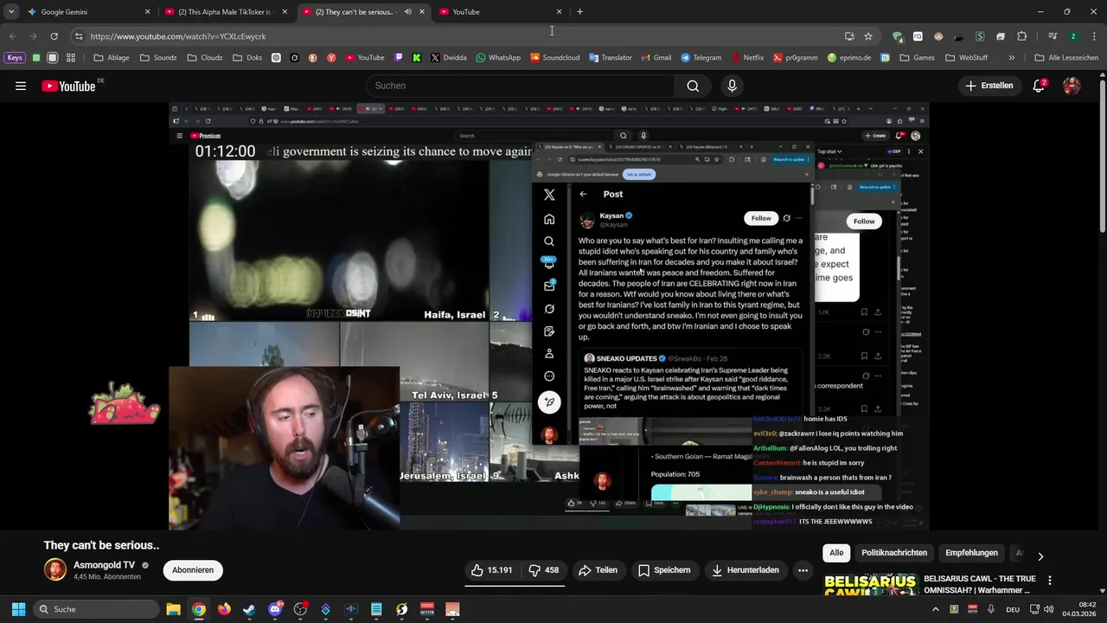Click the Herunterladen download button
Screen dimensions: 1107x623
[745, 570]
